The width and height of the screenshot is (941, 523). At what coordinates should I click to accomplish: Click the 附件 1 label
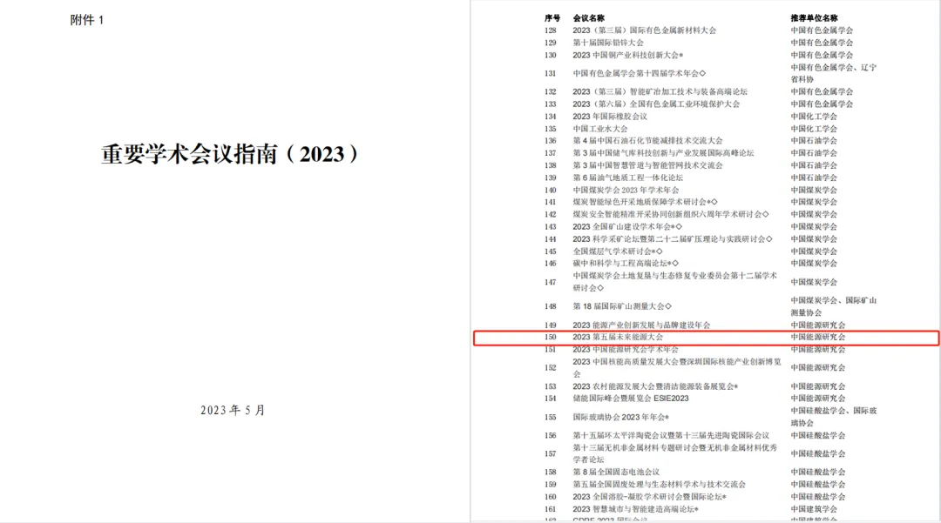tap(86, 21)
